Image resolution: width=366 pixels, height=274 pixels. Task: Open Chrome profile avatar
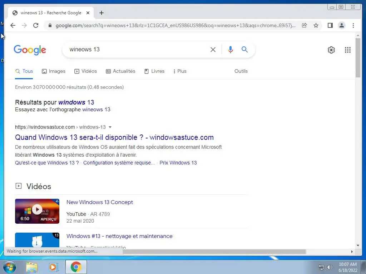click(x=341, y=25)
